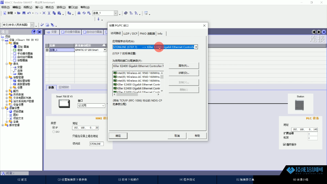
Task: Select the ISO type radio button
Action: click(x=54, y=132)
